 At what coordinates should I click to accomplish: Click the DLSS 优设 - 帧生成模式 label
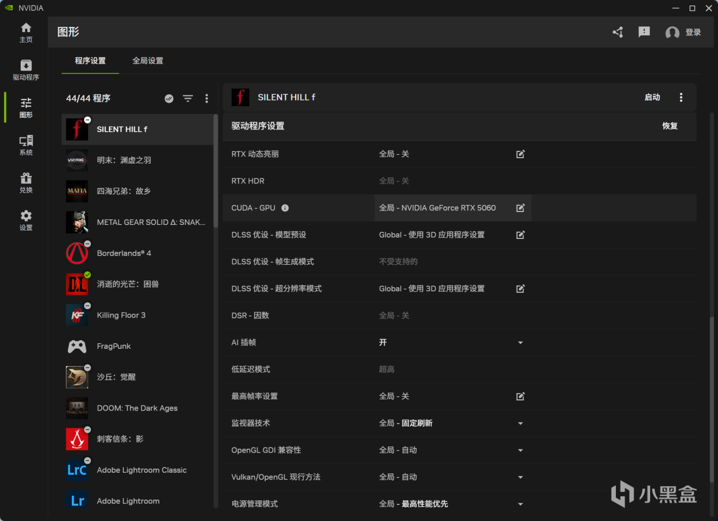pos(273,262)
